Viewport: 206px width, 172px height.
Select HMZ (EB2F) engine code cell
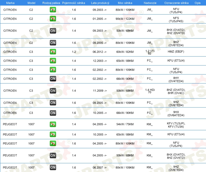176,52
